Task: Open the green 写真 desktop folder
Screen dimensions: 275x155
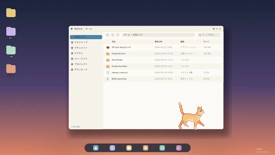Action: [11, 50]
